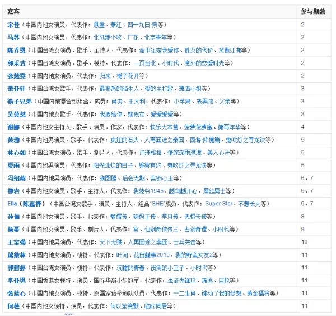Open the 冯绍峰 guest link
The width and height of the screenshot is (336, 316).
16,178
